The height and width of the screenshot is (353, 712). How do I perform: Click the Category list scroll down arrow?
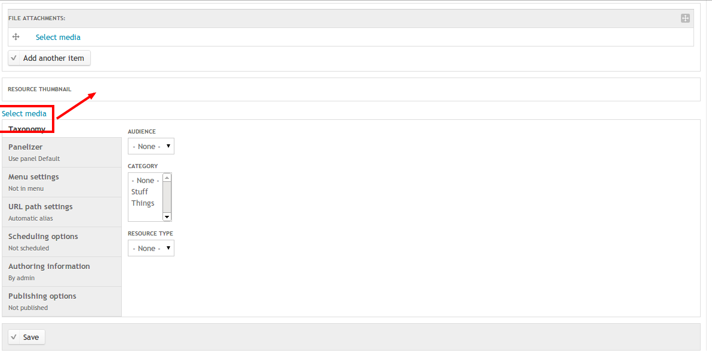click(167, 217)
